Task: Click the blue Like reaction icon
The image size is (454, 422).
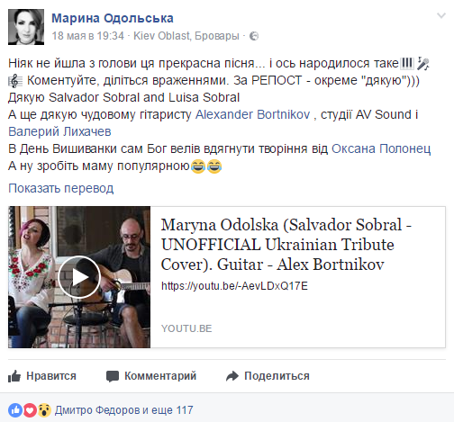Action: click(x=15, y=410)
